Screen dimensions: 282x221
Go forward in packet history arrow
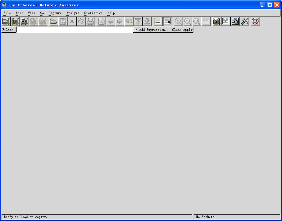click(x=119, y=21)
